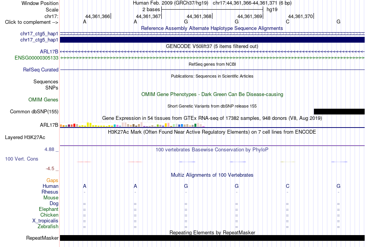Click the 'Chicken' species label
The image size is (365, 247).
click(x=49, y=215)
